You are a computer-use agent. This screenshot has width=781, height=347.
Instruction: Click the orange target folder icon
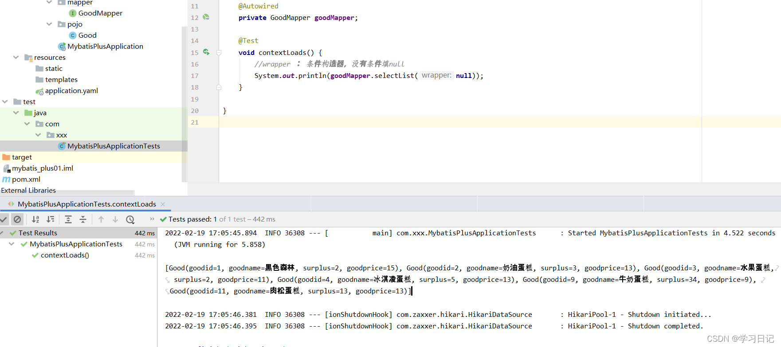click(x=6, y=157)
